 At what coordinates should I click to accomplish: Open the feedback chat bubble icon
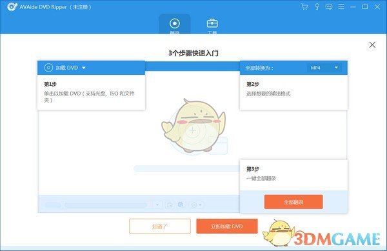click(329, 6)
